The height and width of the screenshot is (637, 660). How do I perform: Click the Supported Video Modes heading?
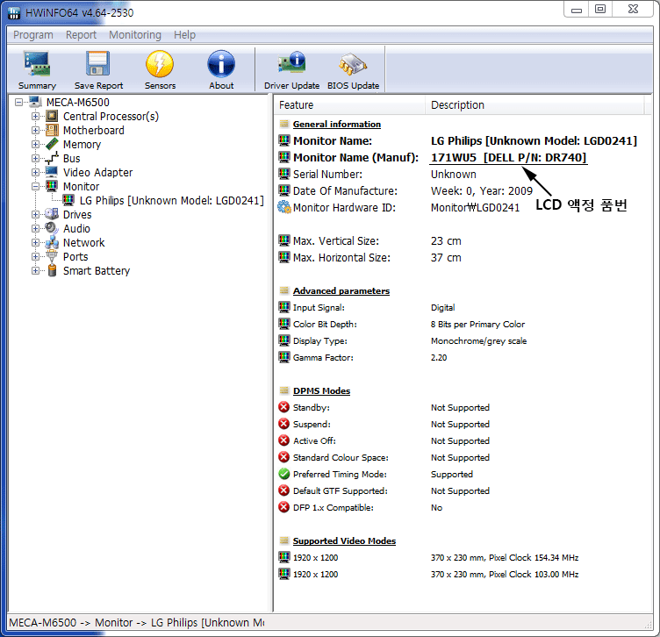click(x=344, y=540)
